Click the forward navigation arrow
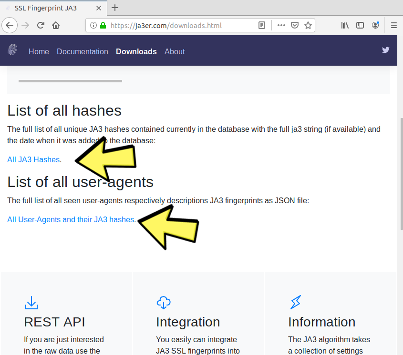 (x=25, y=25)
